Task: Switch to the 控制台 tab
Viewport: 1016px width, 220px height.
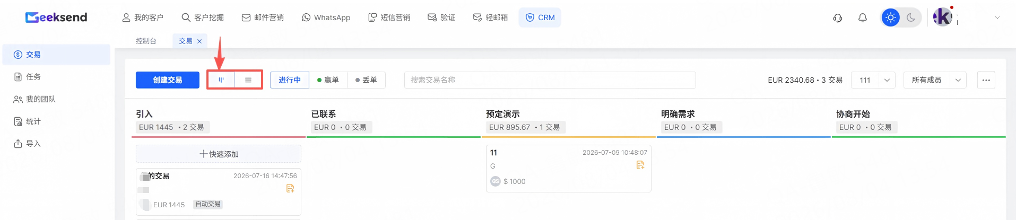Action: coord(146,41)
